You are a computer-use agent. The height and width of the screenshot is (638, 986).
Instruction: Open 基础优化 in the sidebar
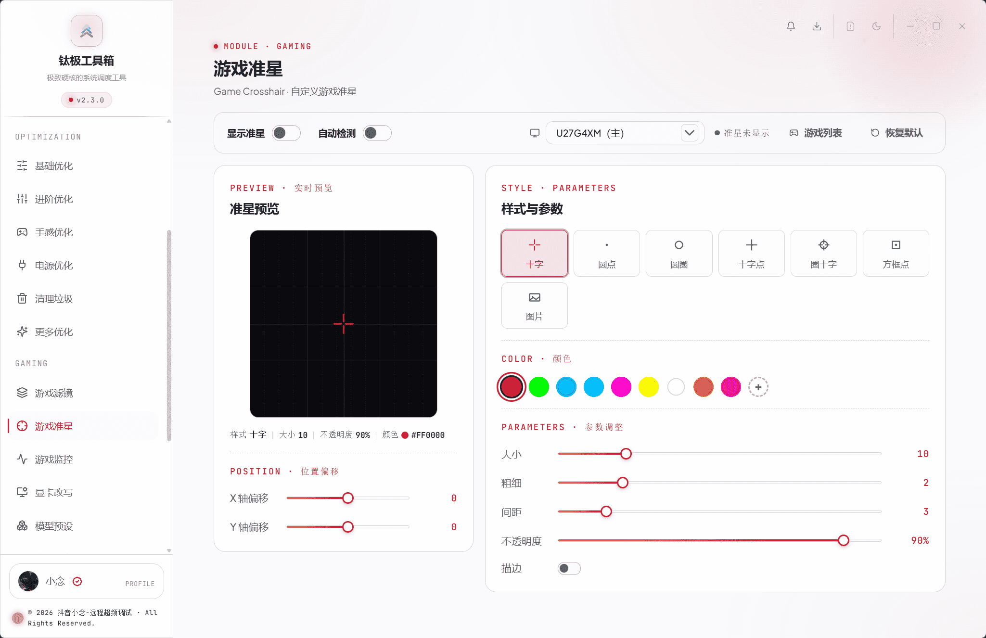pyautogui.click(x=83, y=166)
